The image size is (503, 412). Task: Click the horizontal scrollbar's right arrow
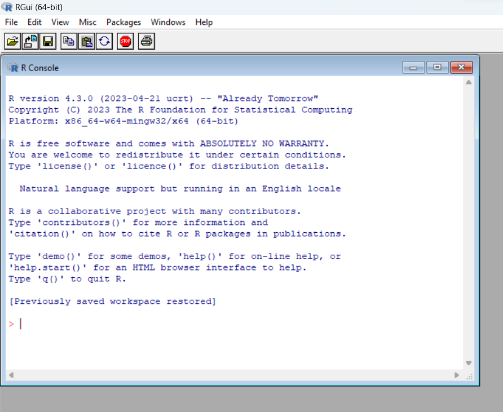(457, 375)
